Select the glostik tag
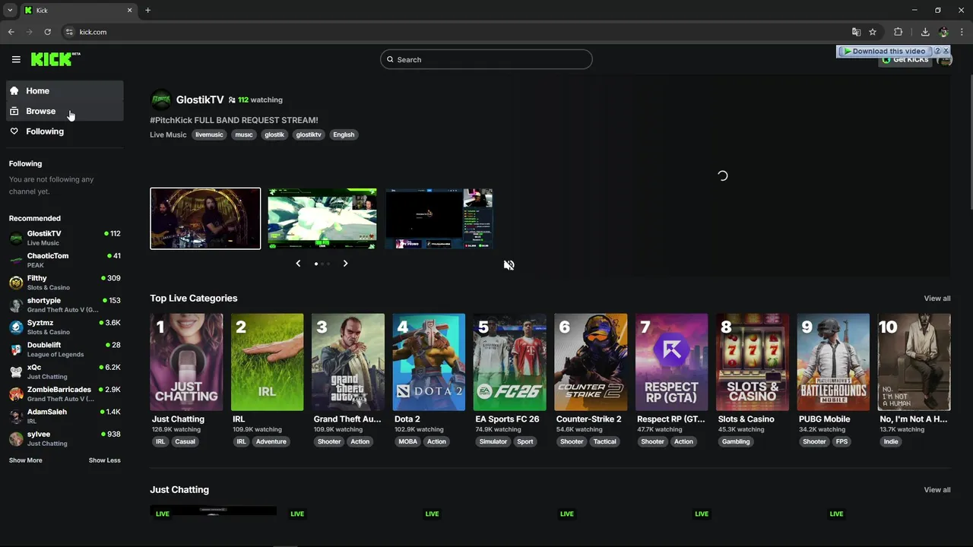Image resolution: width=973 pixels, height=547 pixels. (274, 134)
